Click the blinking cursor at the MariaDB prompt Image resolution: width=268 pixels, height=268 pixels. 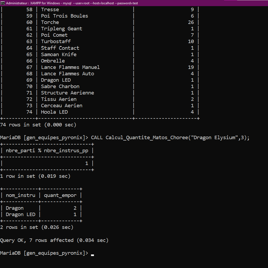92,255
